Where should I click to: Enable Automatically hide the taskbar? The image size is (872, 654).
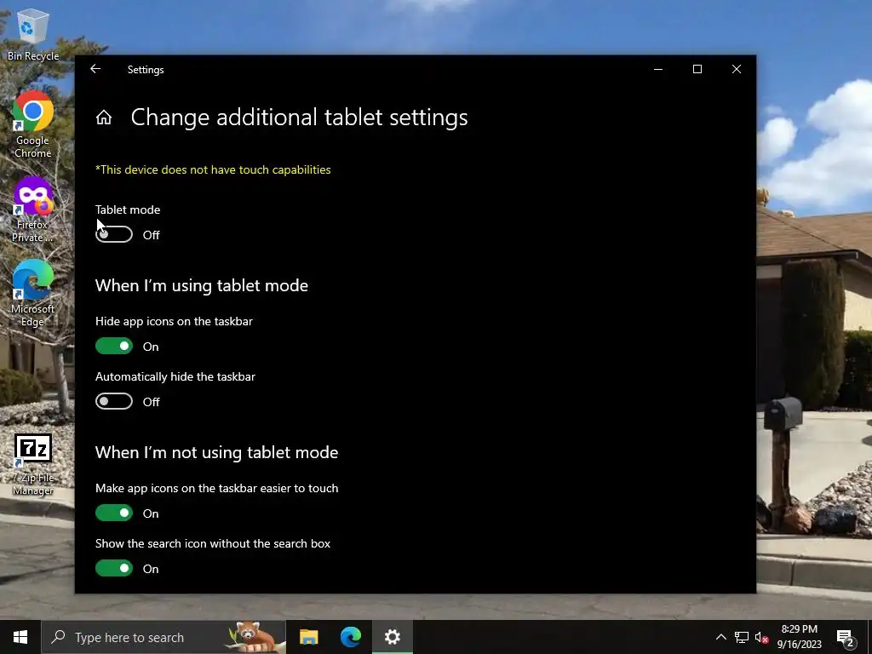114,402
